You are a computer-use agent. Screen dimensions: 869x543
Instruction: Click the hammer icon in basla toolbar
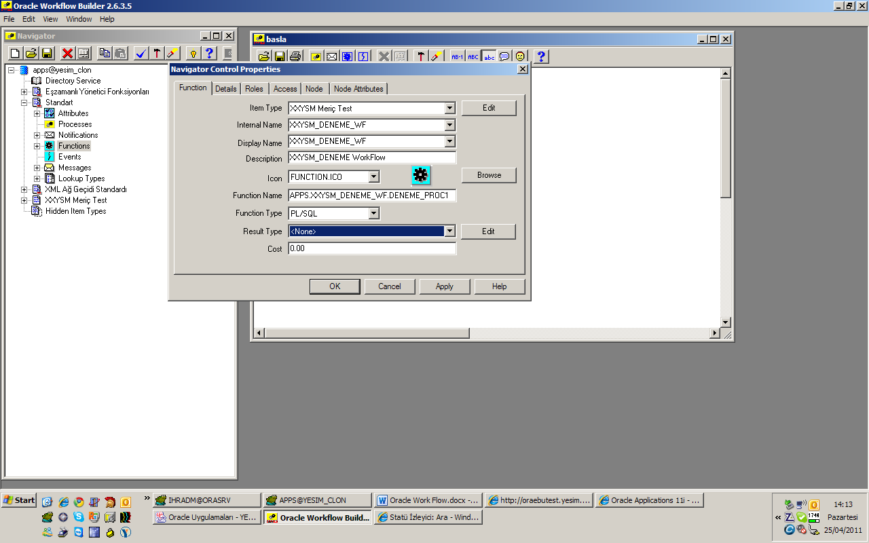[421, 56]
